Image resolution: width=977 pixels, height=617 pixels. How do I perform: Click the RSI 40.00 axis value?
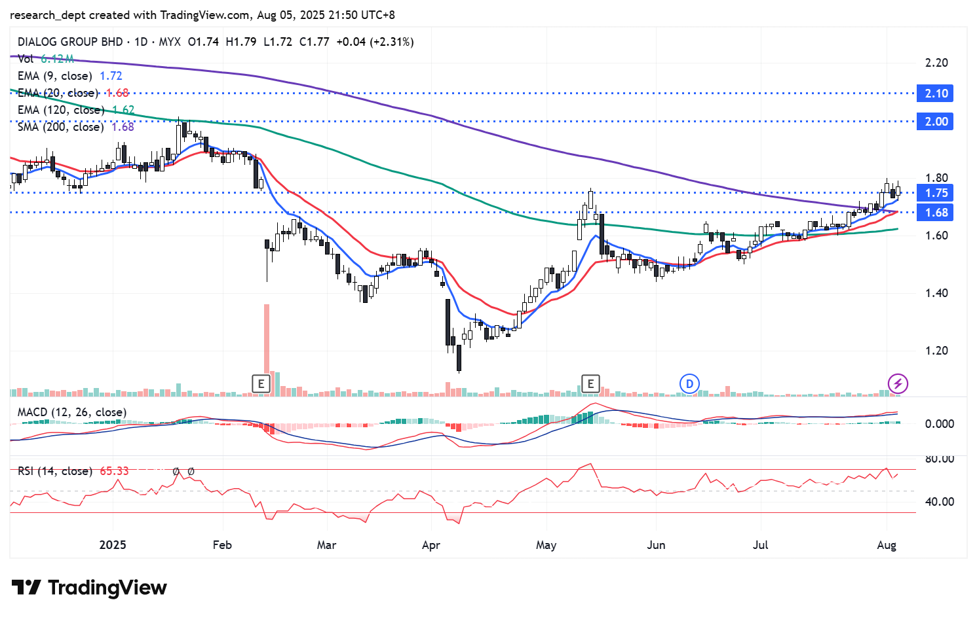[x=939, y=502]
